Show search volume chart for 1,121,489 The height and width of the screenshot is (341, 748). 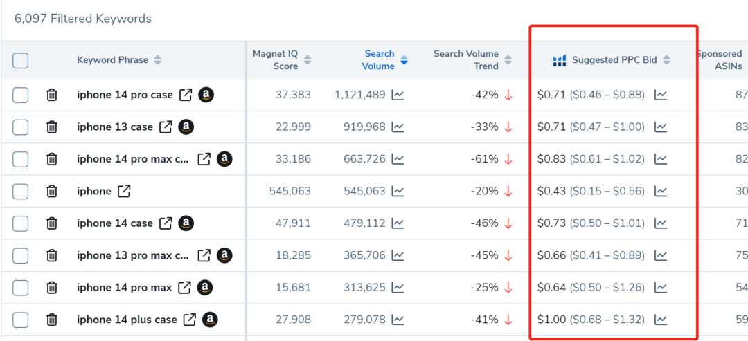pyautogui.click(x=398, y=95)
